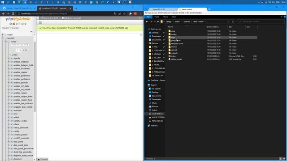
Task: Open the Windows Start menu
Action: click(3, 2)
